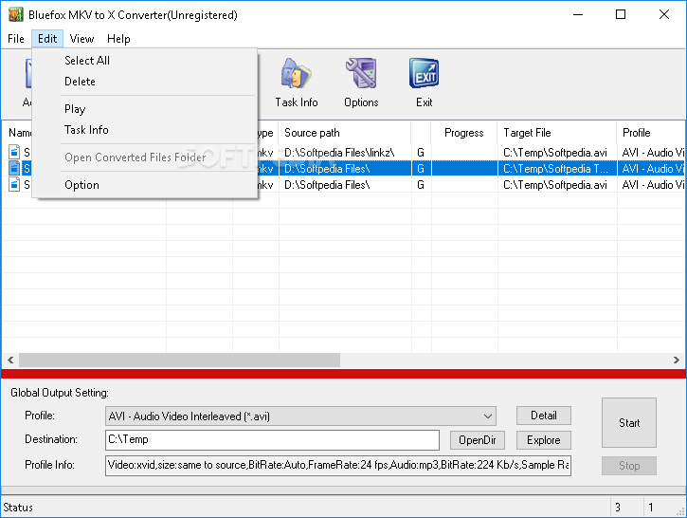The height and width of the screenshot is (518, 687).
Task: Click the Profile Info text field
Action: tap(337, 465)
